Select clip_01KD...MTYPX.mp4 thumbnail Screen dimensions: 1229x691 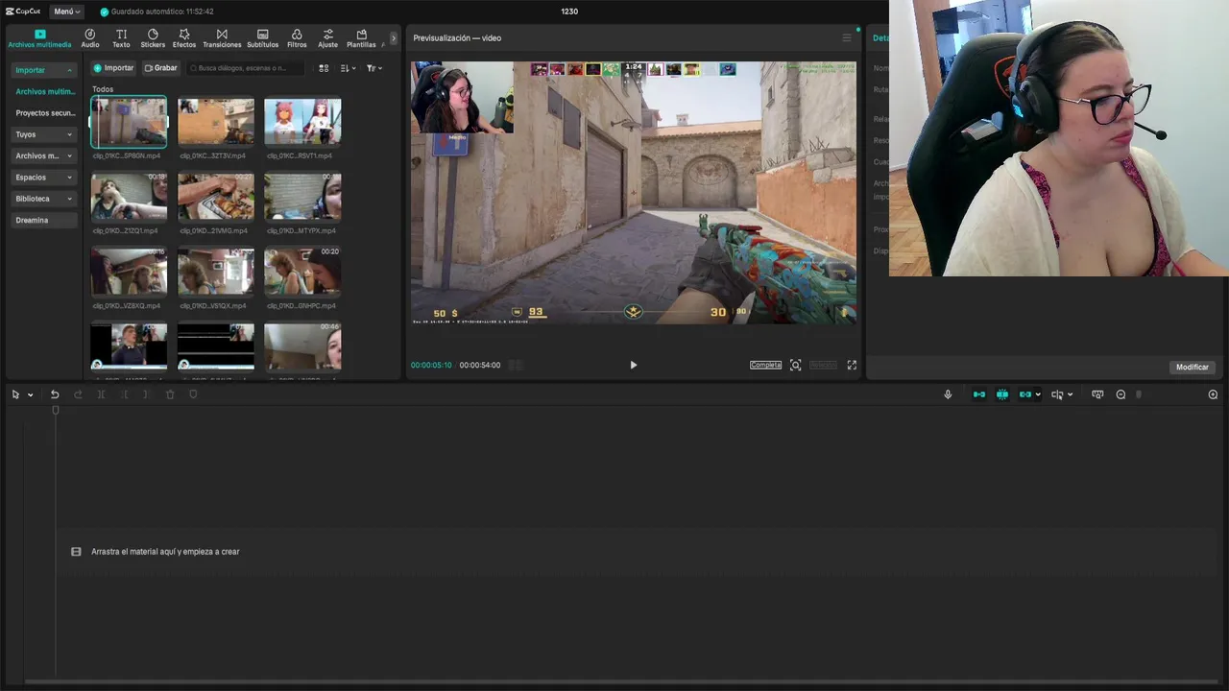pos(302,197)
